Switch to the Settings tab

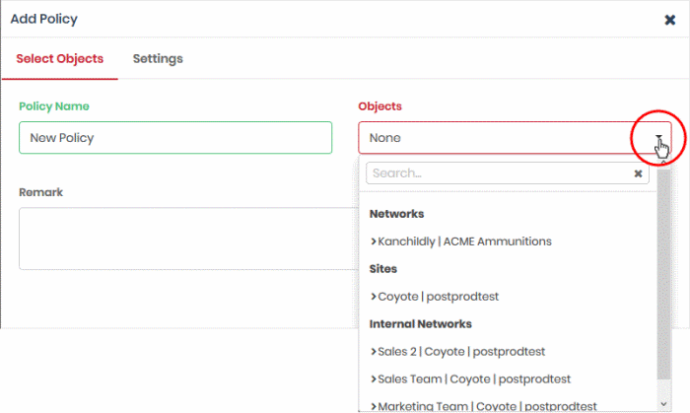[x=158, y=58]
